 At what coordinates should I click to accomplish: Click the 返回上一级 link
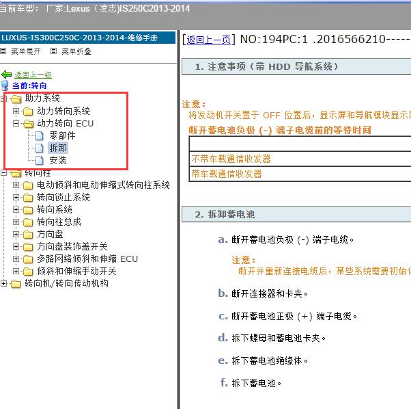(x=33, y=75)
